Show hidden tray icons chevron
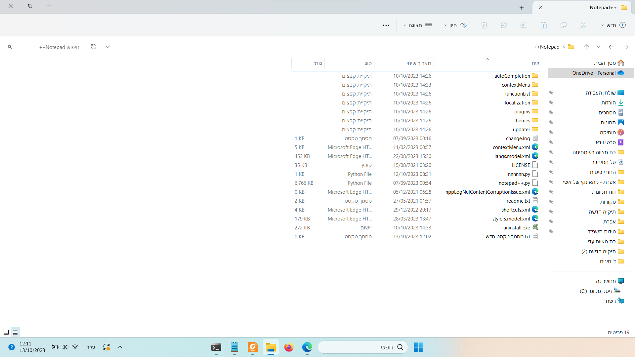This screenshot has height=357, width=635. point(120,347)
